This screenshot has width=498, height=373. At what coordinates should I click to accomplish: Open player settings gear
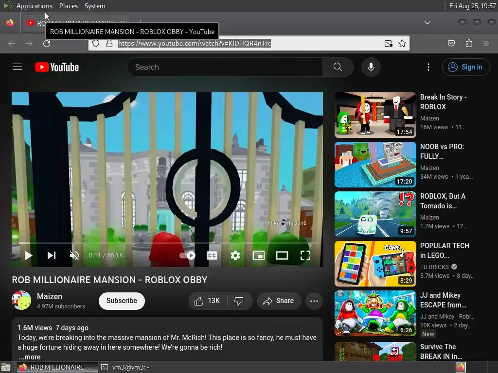click(235, 255)
